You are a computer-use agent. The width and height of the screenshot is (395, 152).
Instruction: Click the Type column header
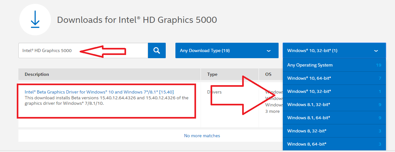click(x=212, y=74)
